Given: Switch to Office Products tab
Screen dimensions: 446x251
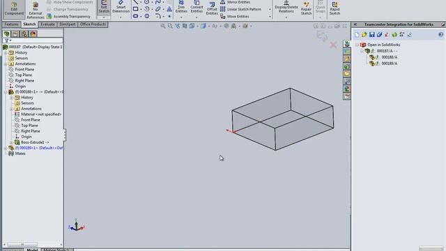Looking at the screenshot, I should 93,24.
